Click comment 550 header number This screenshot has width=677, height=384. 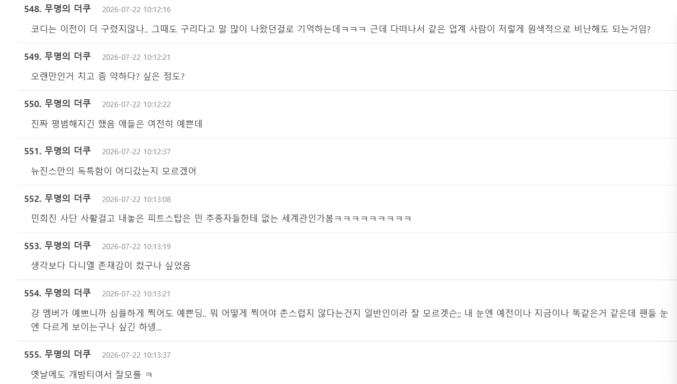33,103
